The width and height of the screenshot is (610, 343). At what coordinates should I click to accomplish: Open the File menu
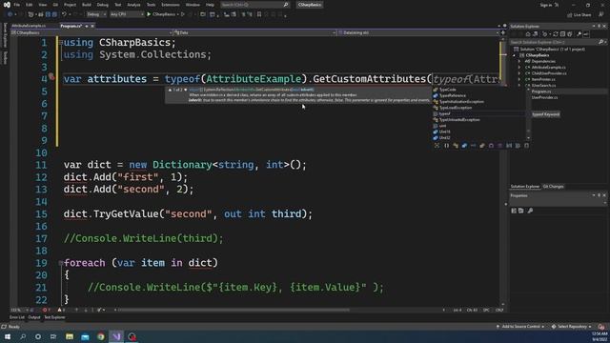16,5
